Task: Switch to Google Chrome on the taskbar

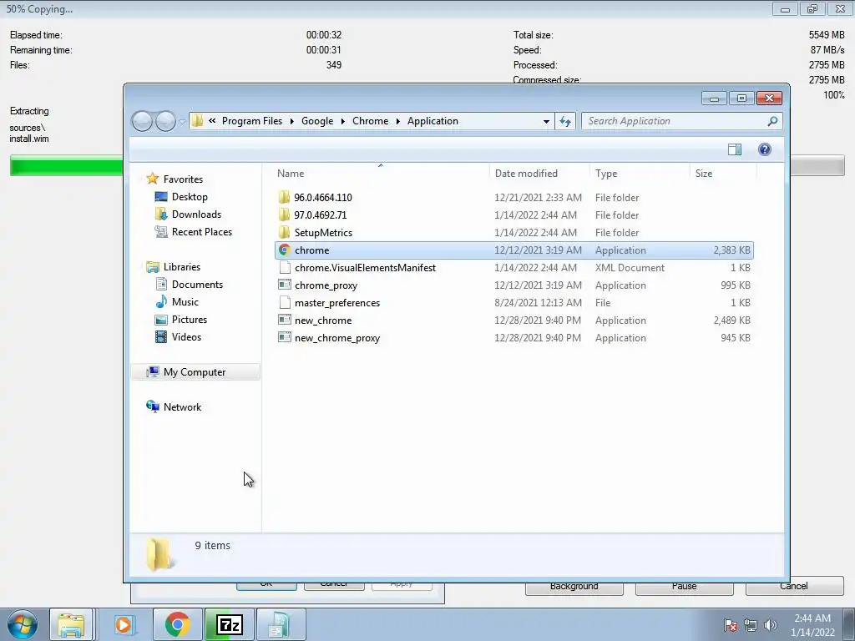Action: [177, 624]
